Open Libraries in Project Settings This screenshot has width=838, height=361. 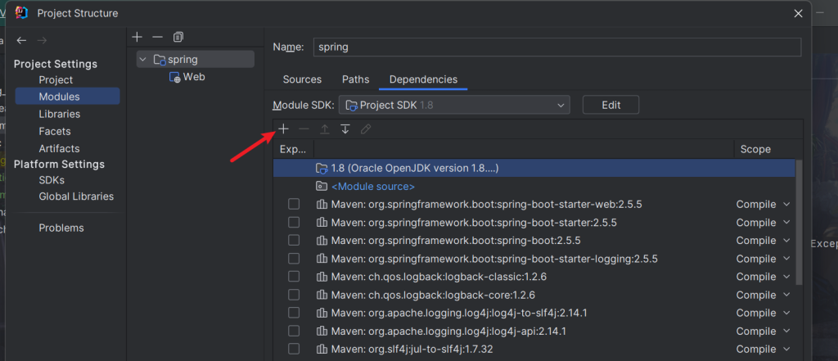coord(59,114)
